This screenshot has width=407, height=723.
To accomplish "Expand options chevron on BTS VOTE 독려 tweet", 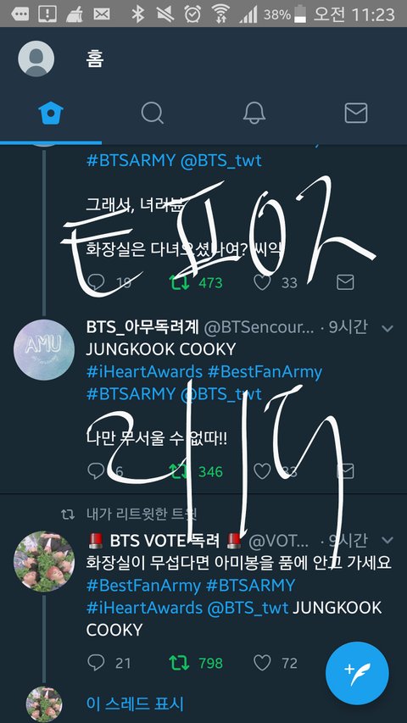I will pyautogui.click(x=387, y=540).
